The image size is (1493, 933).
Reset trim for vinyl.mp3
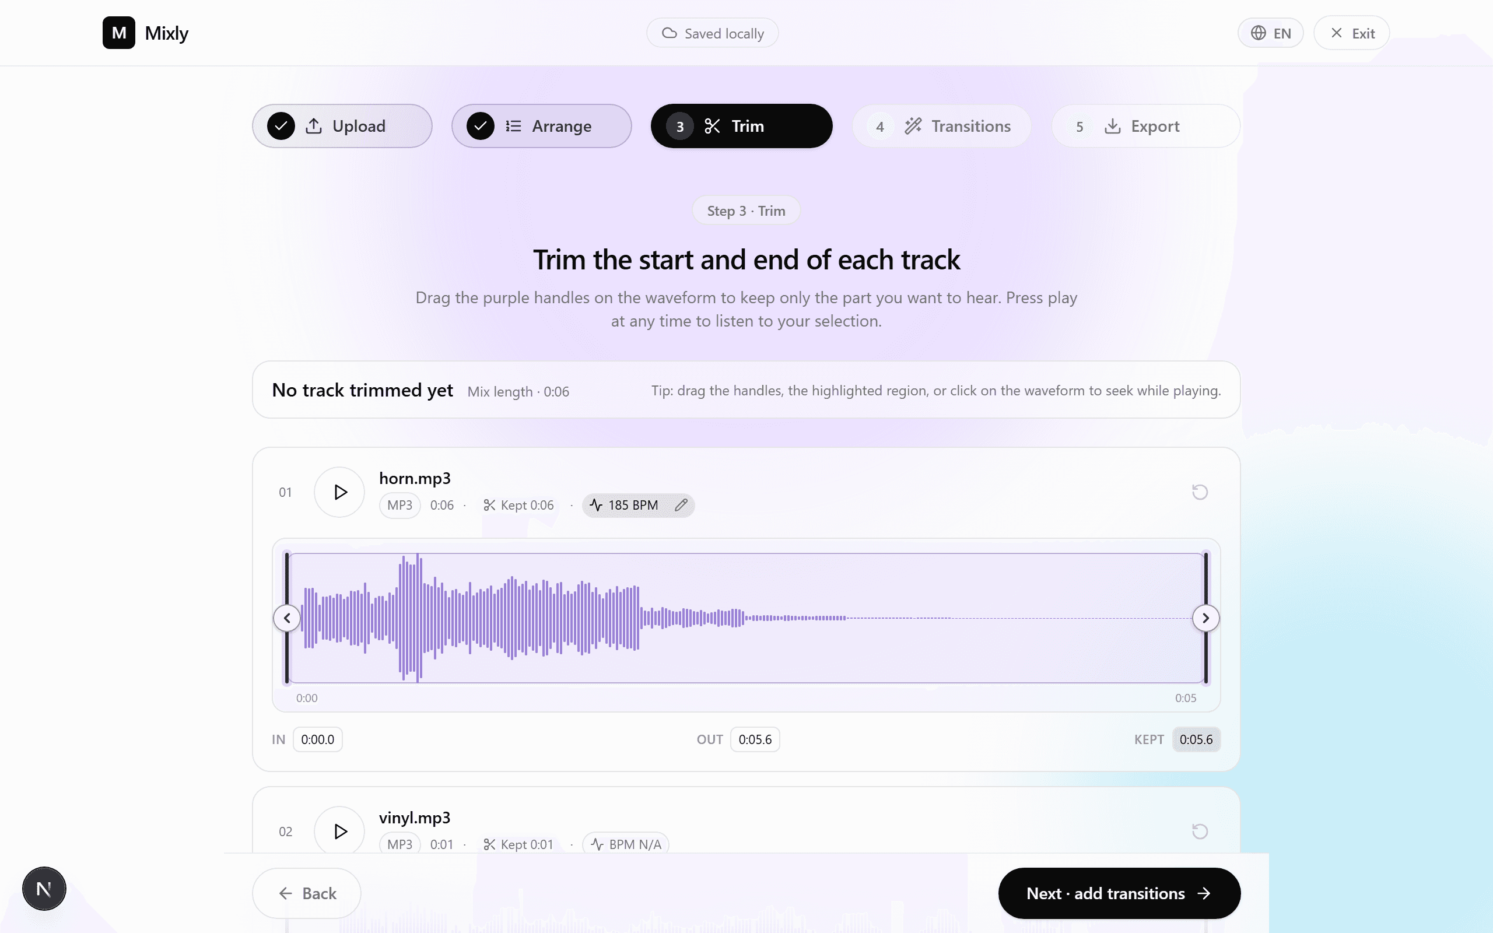pos(1199,831)
